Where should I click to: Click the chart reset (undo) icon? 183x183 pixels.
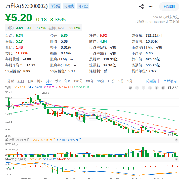130,88
